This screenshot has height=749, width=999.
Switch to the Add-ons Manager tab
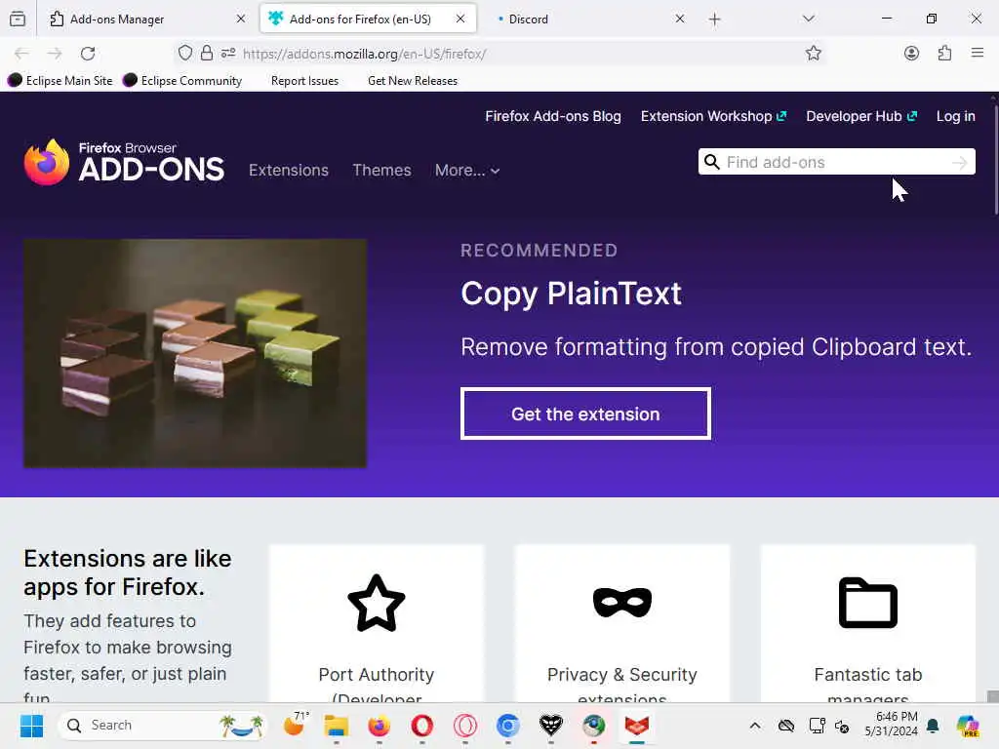point(148,20)
